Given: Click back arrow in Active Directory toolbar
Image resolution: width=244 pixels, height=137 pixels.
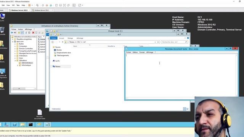Looking at the screenshot, I should click(12, 33).
